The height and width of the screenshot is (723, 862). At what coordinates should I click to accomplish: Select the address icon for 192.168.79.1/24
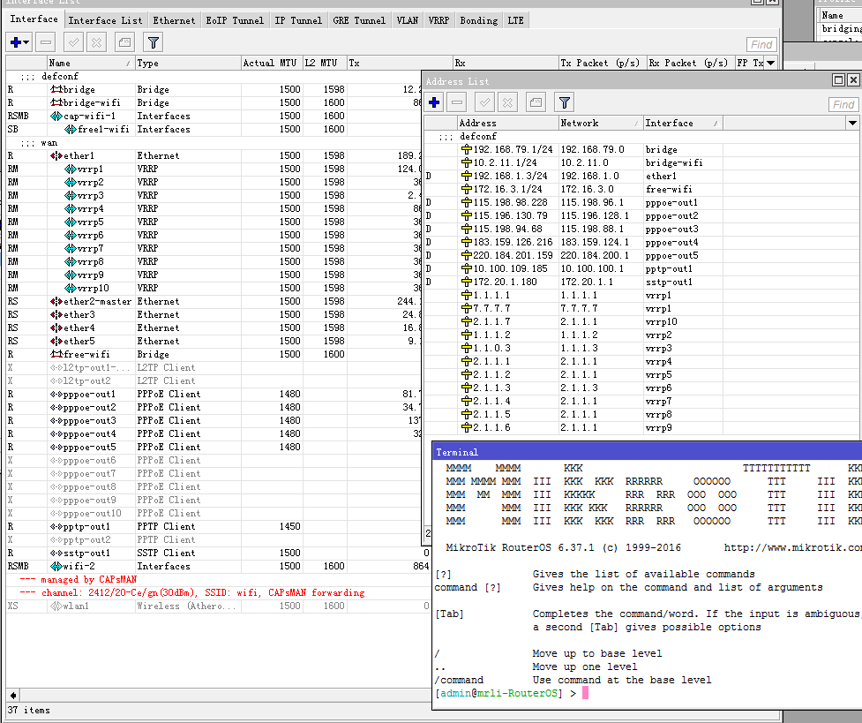coord(466,149)
